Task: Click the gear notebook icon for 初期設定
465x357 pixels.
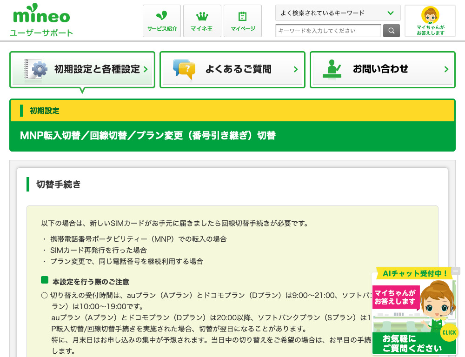Action: [x=36, y=70]
